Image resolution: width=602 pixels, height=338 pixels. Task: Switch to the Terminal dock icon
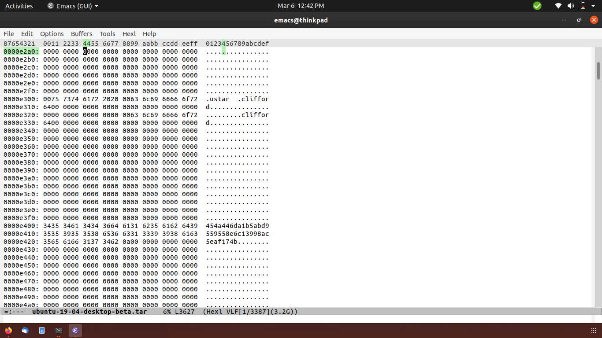click(x=59, y=331)
